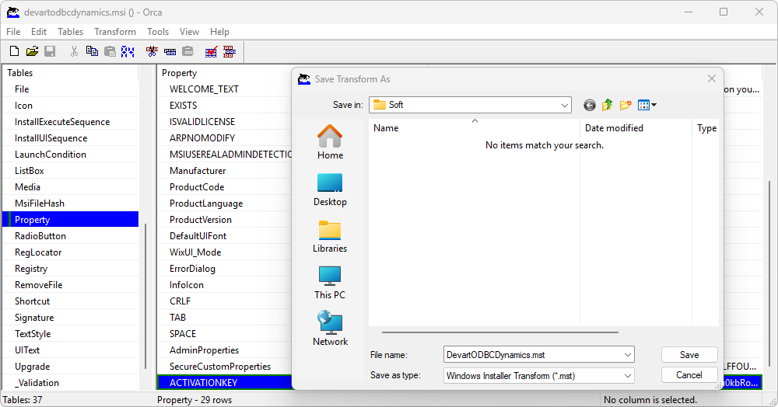Select Home in the places bar
Image resolution: width=778 pixels, height=407 pixels.
pyautogui.click(x=330, y=142)
